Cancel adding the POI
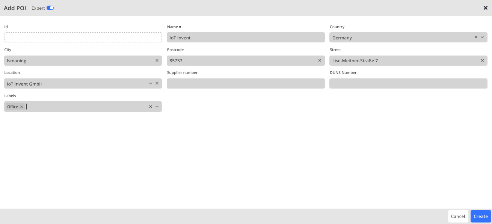 coord(458,216)
